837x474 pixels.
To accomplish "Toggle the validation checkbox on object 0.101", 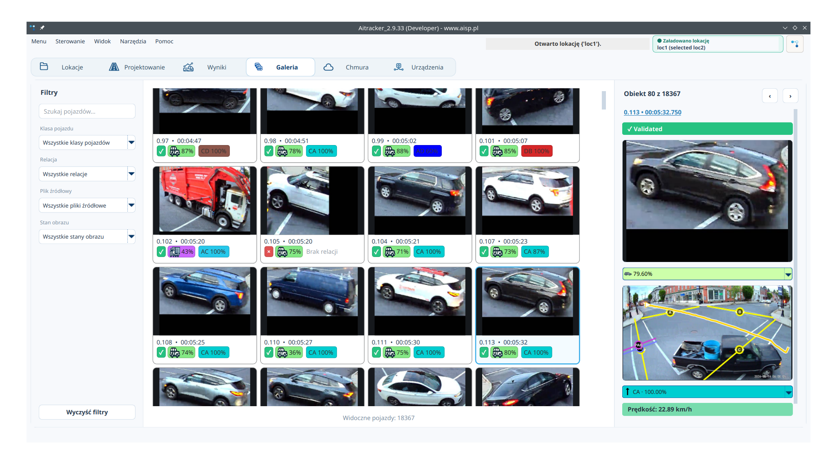I will point(484,151).
